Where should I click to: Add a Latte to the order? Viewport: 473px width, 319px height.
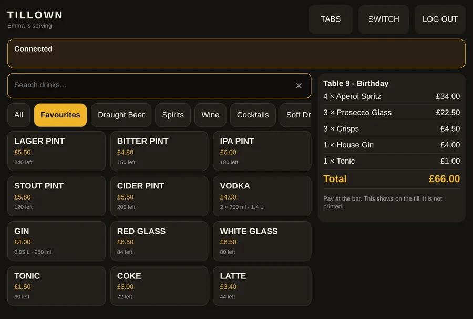coord(262,286)
